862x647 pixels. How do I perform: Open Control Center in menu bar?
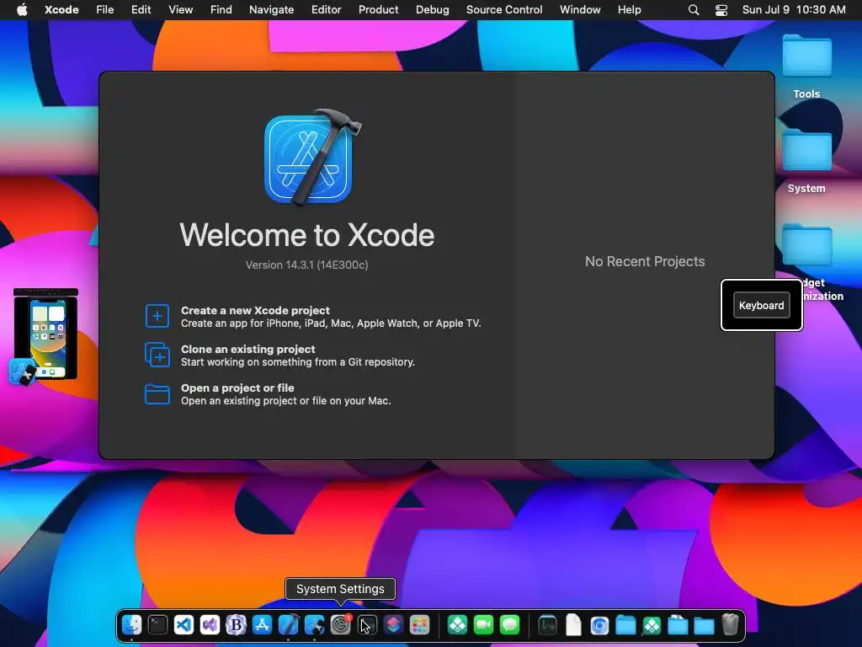coord(721,10)
